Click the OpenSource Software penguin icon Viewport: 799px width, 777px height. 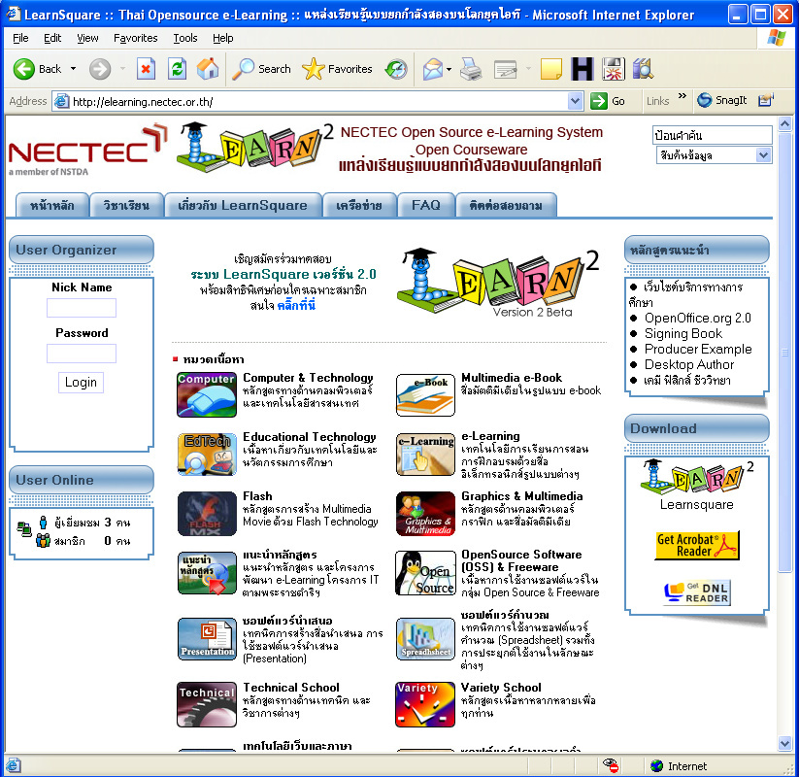(x=425, y=574)
